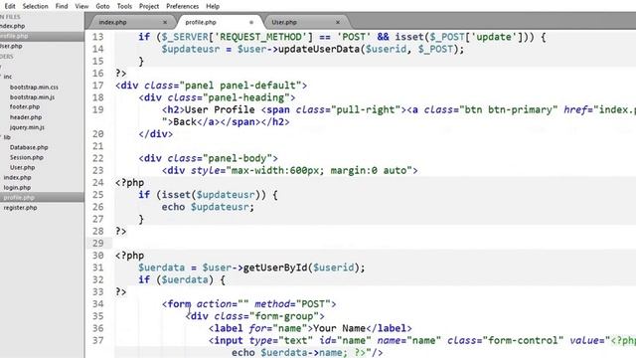
Task: Open the Selection menu
Action: [36, 6]
